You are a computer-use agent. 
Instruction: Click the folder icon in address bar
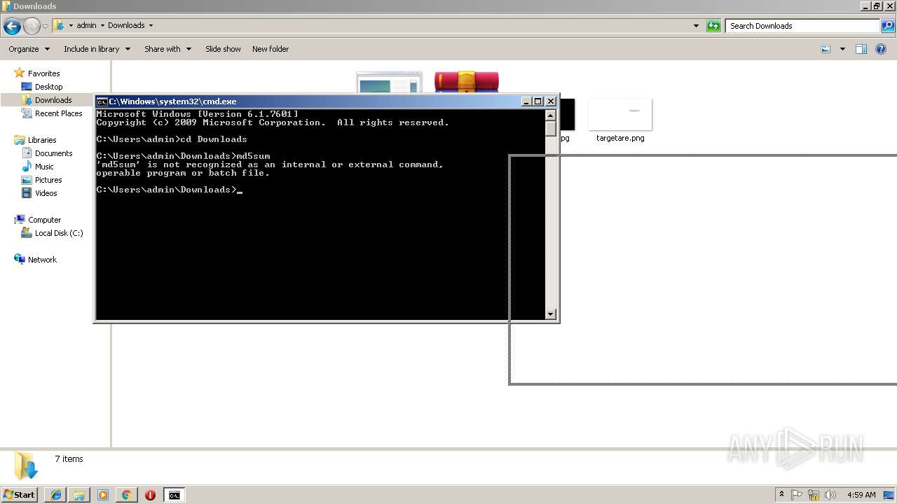[x=59, y=25]
